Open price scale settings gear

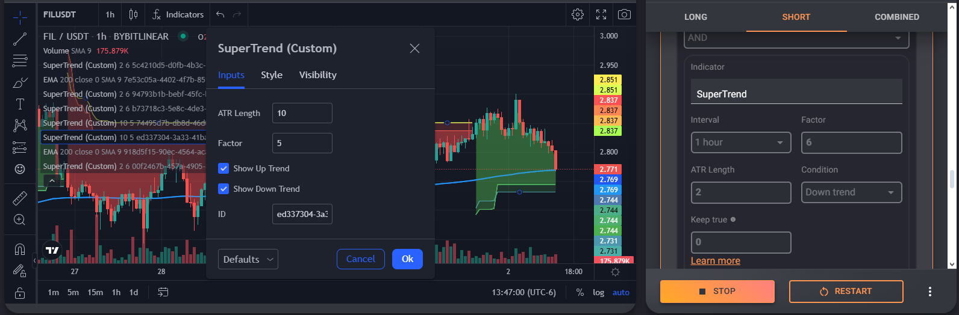(615, 272)
